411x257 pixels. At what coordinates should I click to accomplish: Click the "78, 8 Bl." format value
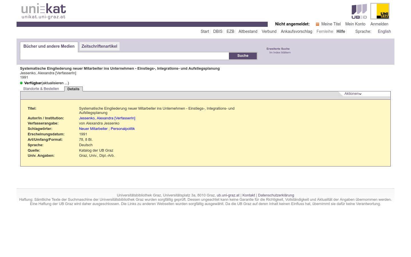click(x=86, y=140)
